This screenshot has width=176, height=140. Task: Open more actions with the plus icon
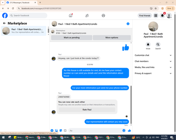point(52,131)
